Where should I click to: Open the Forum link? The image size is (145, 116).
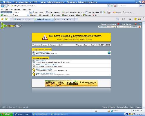point(128,24)
